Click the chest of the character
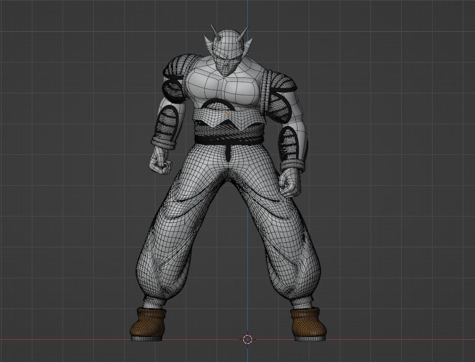475x362 pixels. [223, 86]
